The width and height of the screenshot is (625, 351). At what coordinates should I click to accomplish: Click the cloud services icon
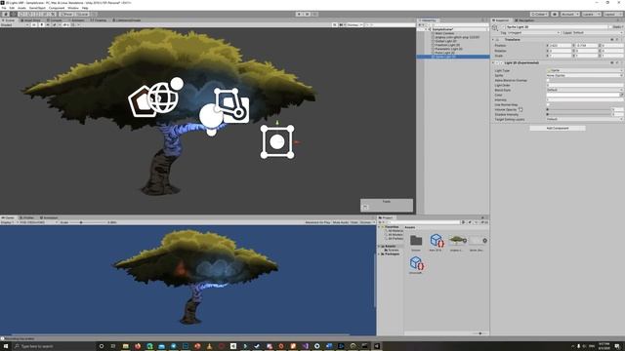(x=555, y=14)
